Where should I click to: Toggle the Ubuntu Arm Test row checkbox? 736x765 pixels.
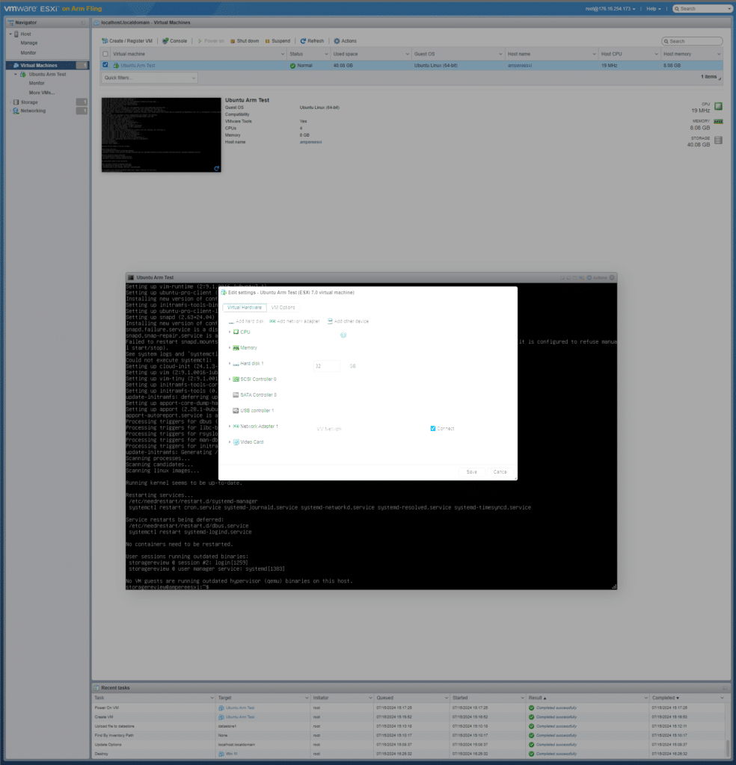coord(105,65)
